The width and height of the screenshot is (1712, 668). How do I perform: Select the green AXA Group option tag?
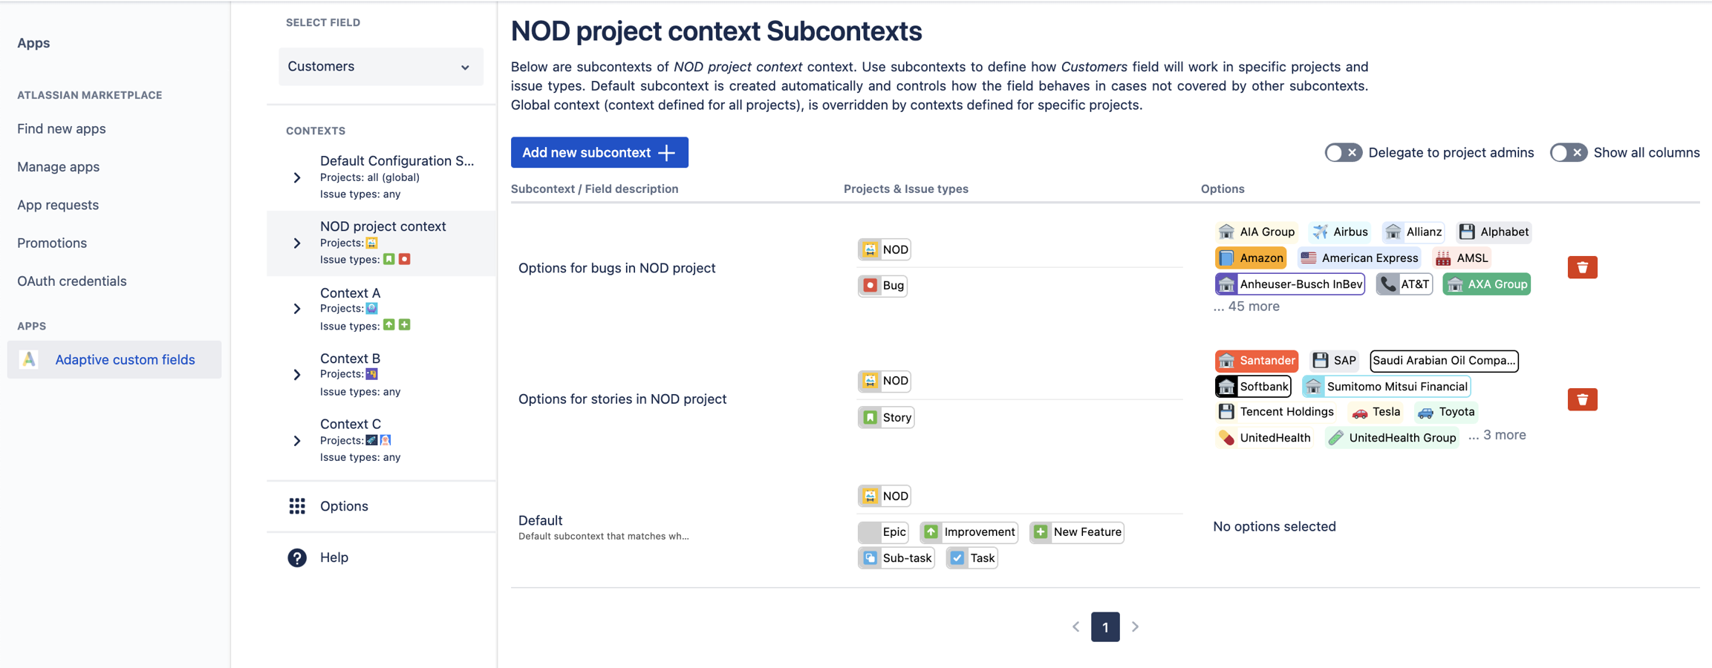(1486, 284)
